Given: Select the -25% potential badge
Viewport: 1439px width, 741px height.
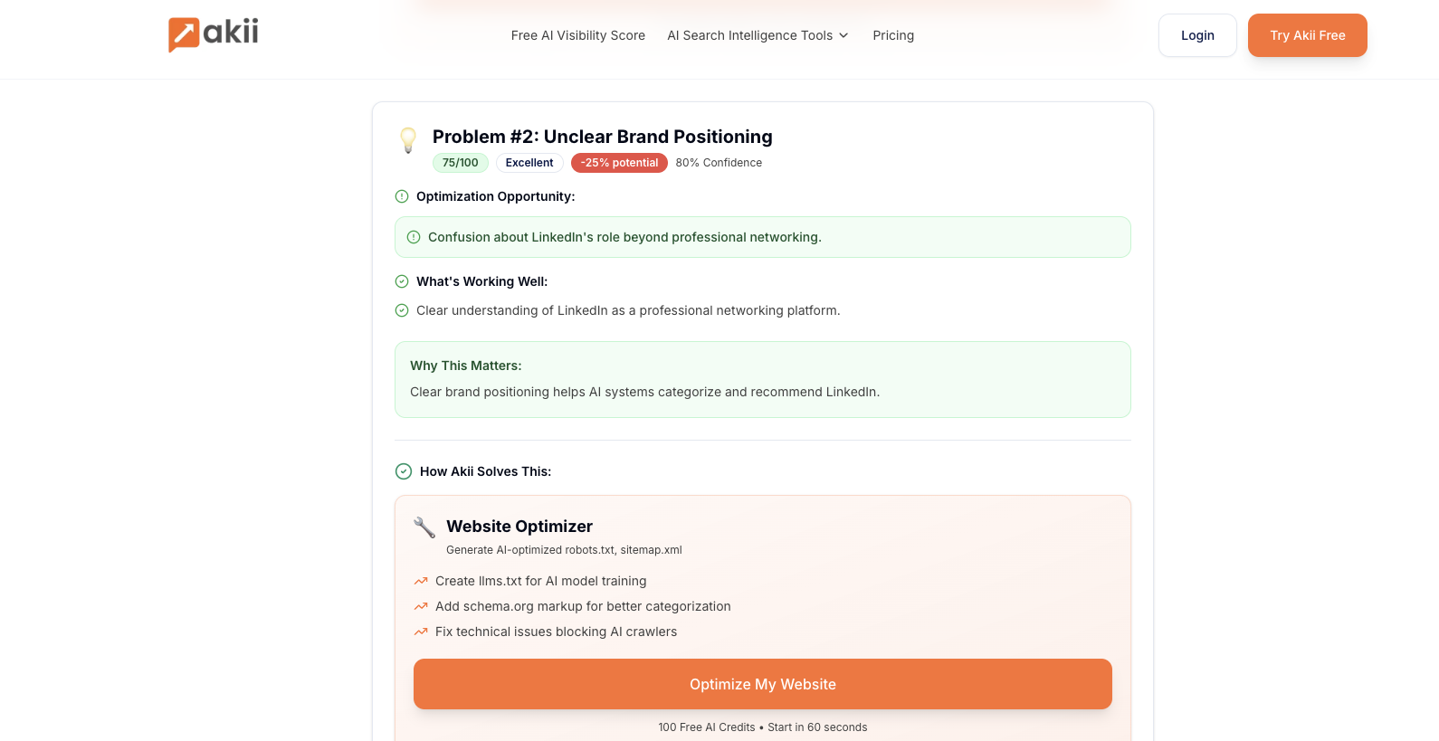Looking at the screenshot, I should [619, 163].
